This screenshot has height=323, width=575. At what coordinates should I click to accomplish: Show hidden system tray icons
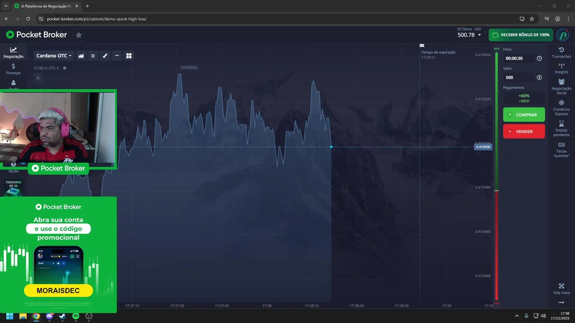(517, 316)
